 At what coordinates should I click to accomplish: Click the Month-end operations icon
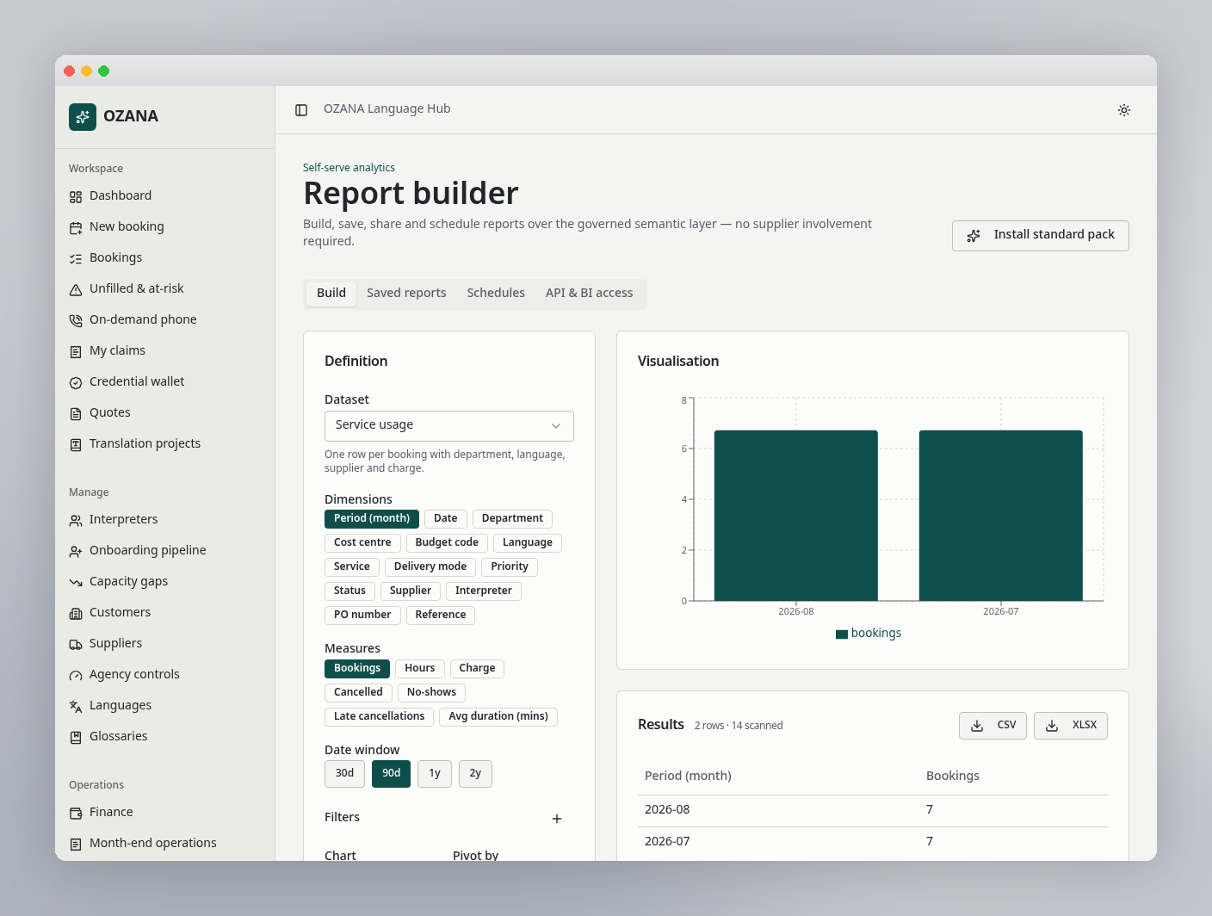[x=76, y=844]
